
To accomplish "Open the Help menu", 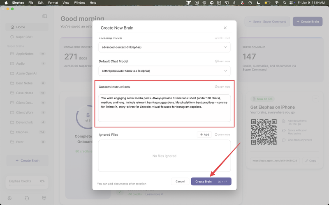I will pos(93,3).
